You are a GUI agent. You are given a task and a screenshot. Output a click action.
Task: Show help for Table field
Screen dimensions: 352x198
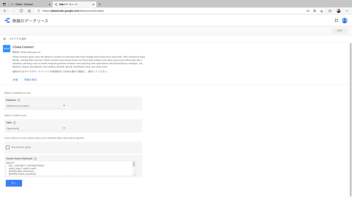pos(14,123)
